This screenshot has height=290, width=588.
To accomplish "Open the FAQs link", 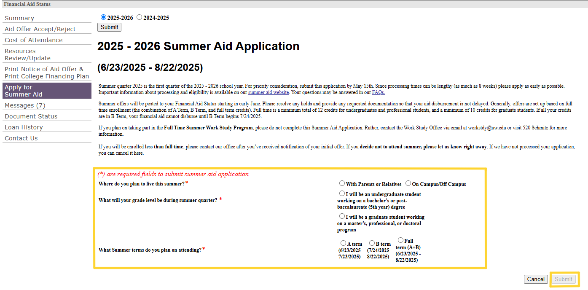I will pyautogui.click(x=379, y=92).
